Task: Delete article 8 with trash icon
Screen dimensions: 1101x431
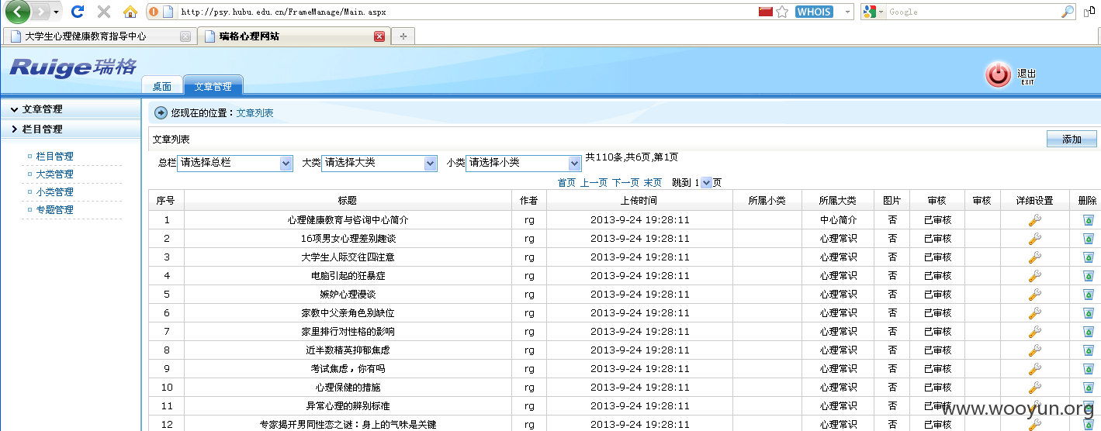Action: [1088, 350]
